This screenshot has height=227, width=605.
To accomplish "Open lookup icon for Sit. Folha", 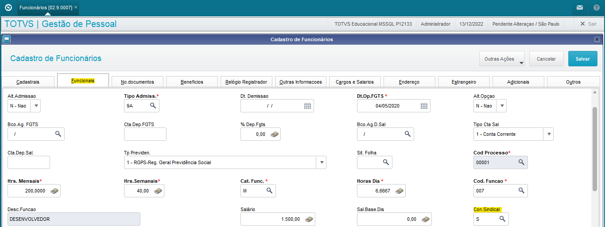I will coord(386,162).
